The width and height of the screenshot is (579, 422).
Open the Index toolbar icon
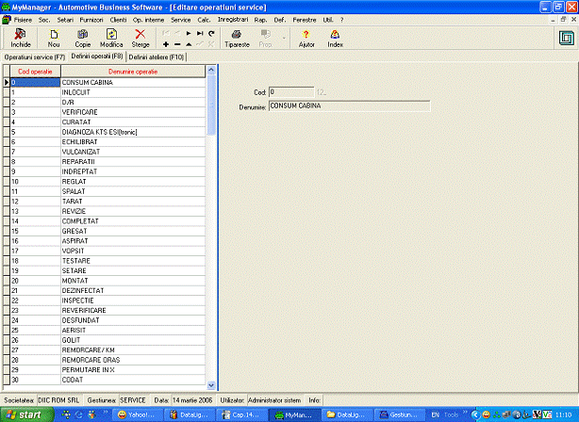point(335,37)
